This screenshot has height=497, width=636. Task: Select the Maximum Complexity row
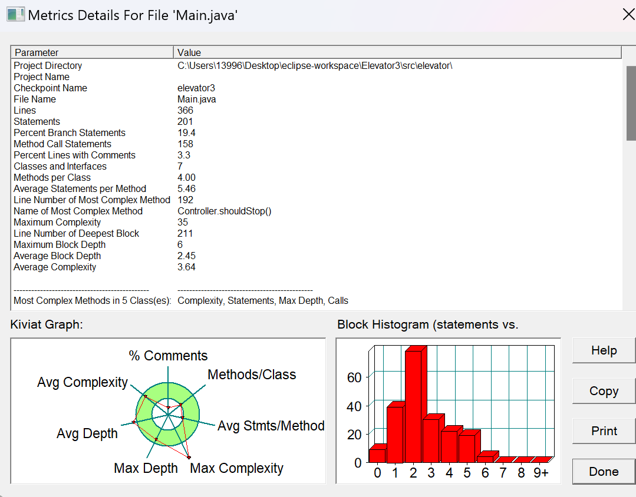pyautogui.click(x=317, y=222)
